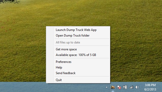Click the battery power tray icon

pos(125,87)
